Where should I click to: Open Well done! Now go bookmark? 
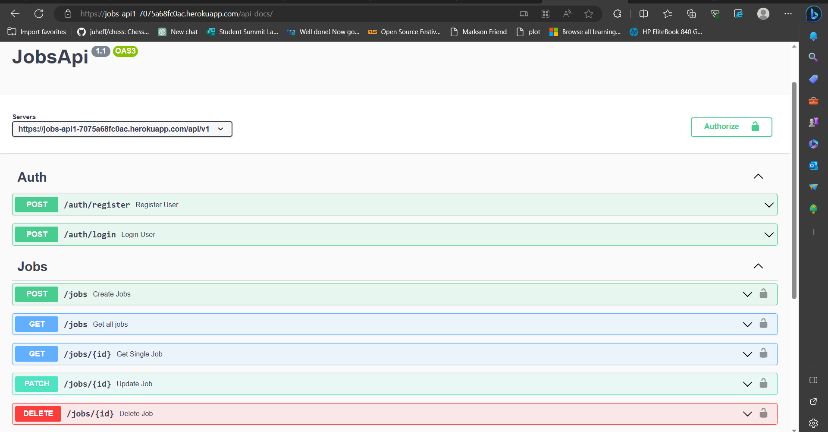click(x=323, y=32)
